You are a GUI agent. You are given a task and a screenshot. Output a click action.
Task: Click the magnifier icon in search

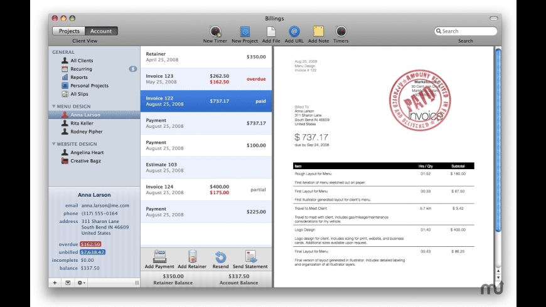(x=439, y=31)
